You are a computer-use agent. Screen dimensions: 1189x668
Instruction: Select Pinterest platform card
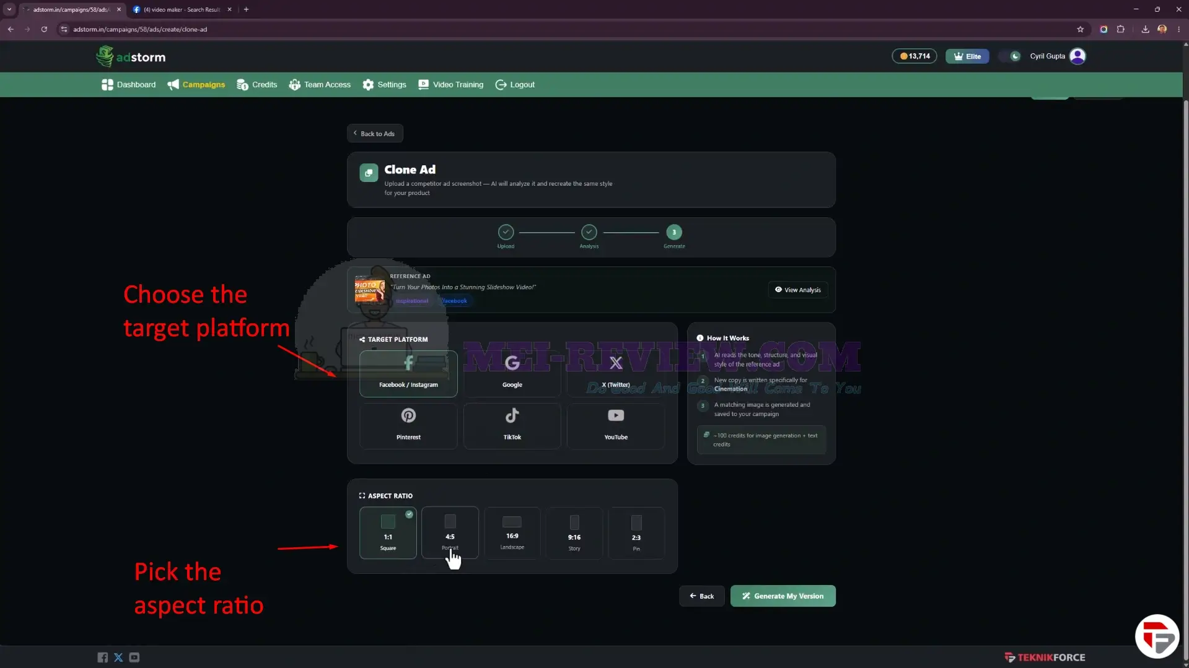click(408, 426)
